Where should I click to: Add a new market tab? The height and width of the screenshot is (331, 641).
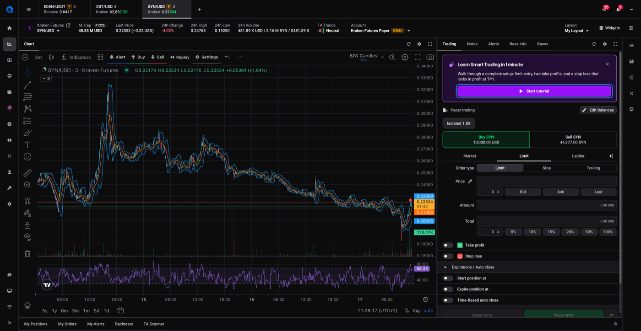199,9
